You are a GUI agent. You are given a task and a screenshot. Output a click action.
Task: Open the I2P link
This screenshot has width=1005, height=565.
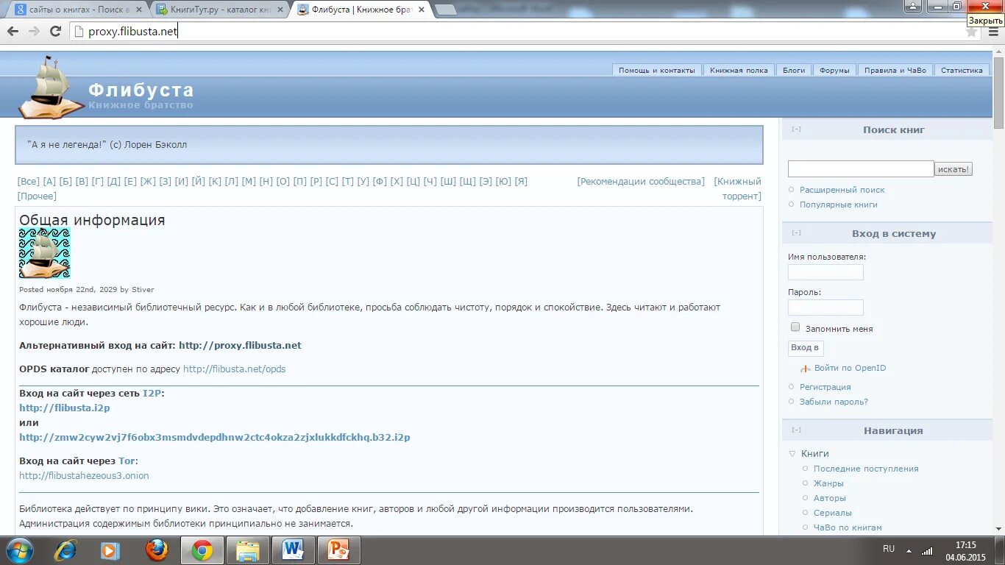click(152, 394)
